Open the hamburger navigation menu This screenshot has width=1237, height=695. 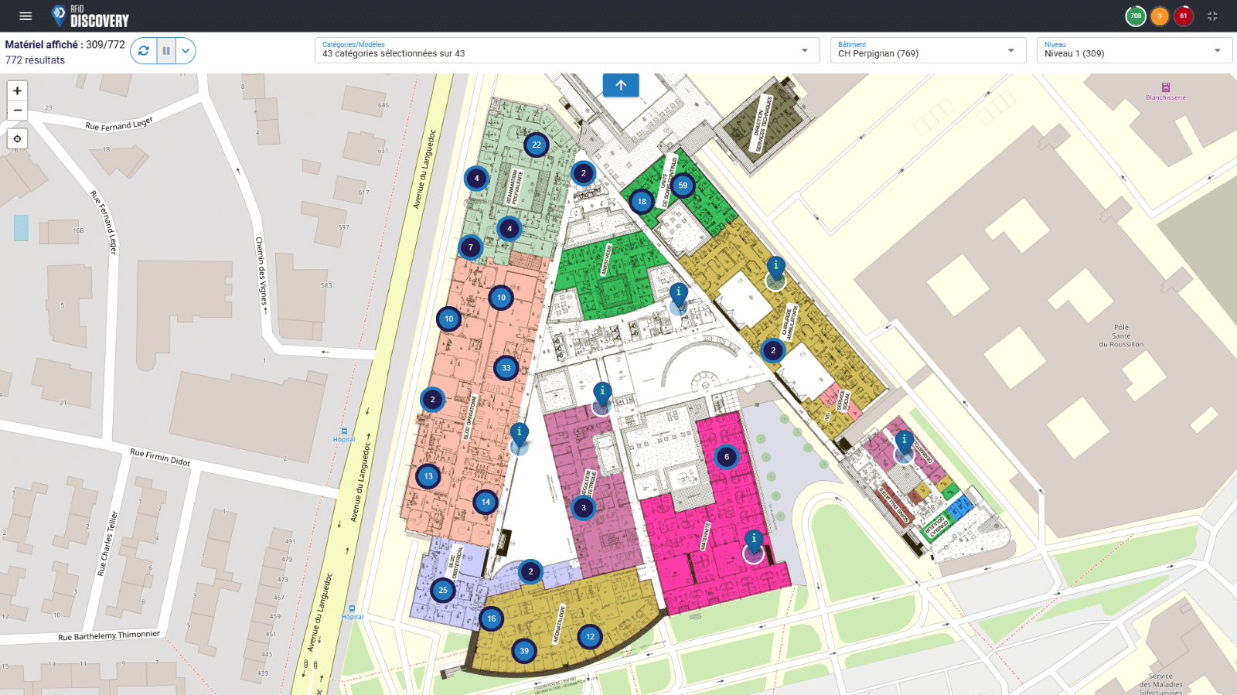26,16
